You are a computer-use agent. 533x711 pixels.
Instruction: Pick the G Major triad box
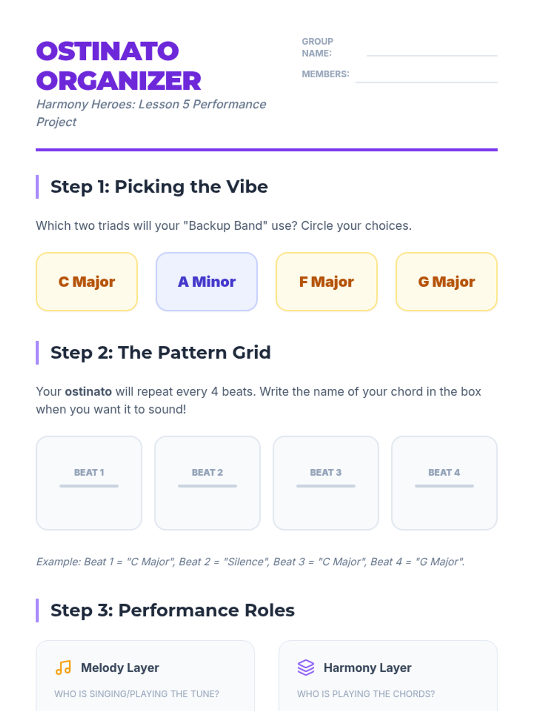click(446, 282)
